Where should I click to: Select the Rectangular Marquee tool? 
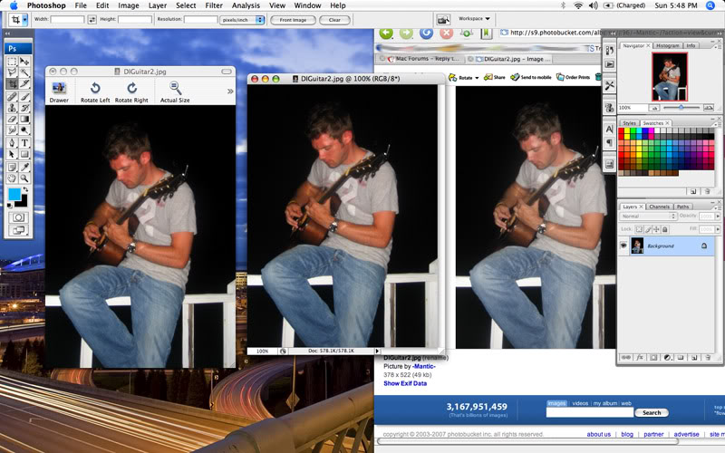[x=12, y=62]
